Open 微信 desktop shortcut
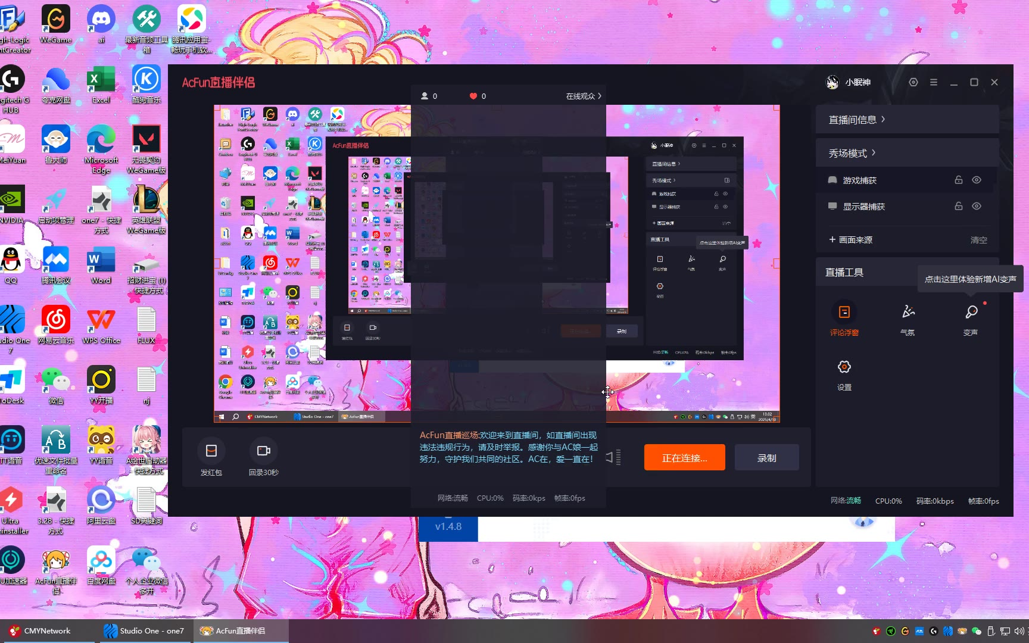Viewport: 1029px width, 643px height. click(x=56, y=385)
